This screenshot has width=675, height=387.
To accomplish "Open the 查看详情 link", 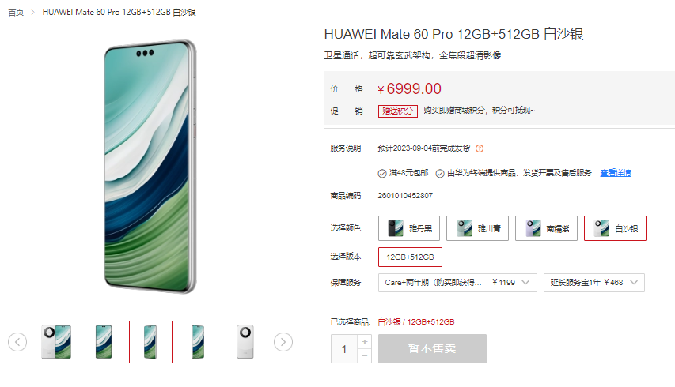I will (x=616, y=173).
